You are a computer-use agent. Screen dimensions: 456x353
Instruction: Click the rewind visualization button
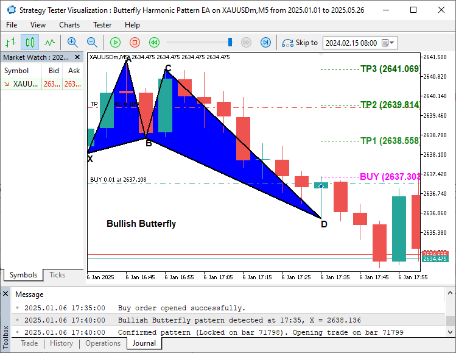coord(155,42)
